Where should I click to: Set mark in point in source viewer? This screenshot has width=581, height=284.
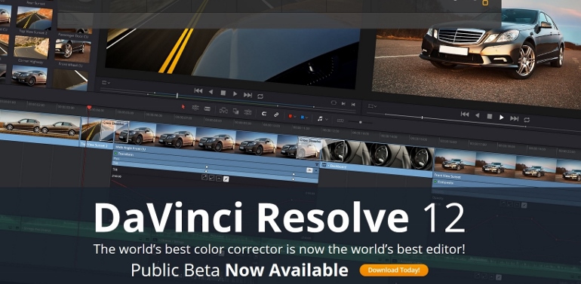click(343, 104)
